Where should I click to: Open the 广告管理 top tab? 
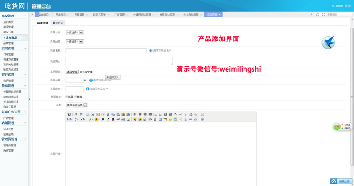point(119,15)
